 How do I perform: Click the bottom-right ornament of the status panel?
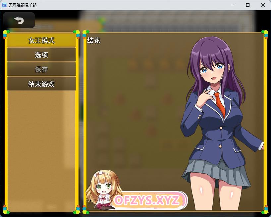pos(265,210)
